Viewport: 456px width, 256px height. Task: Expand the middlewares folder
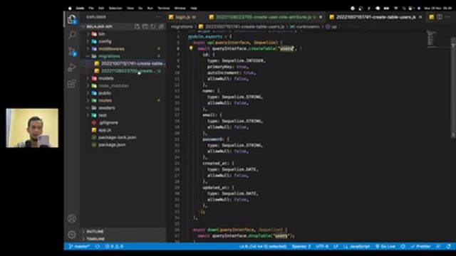pos(123,49)
